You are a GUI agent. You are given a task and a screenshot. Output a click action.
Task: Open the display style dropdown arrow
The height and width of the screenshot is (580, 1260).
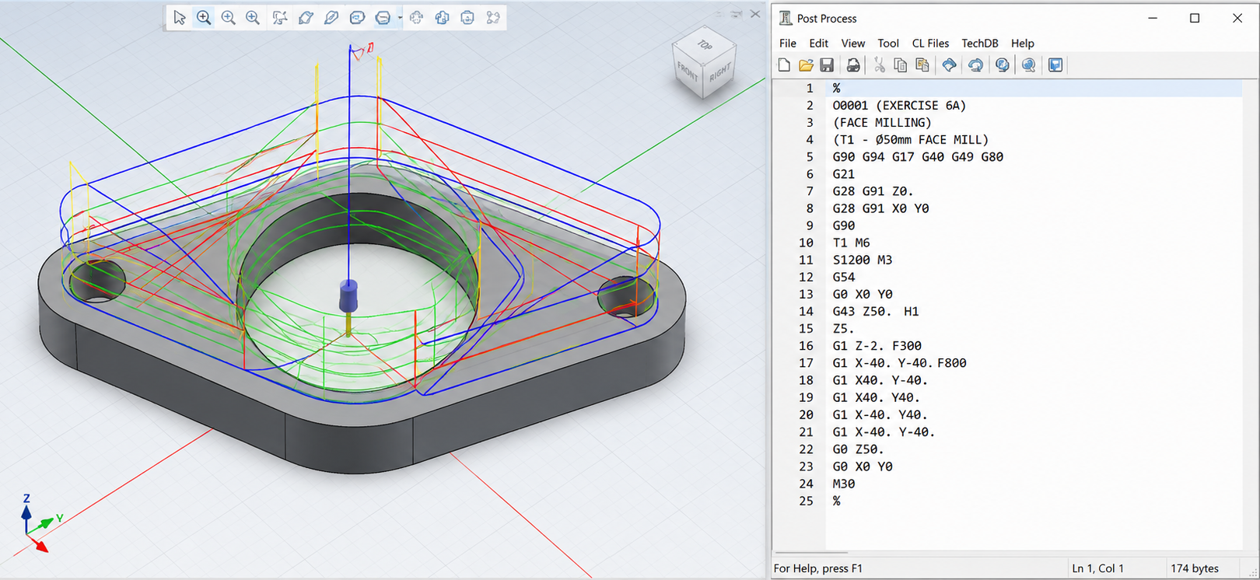400,17
